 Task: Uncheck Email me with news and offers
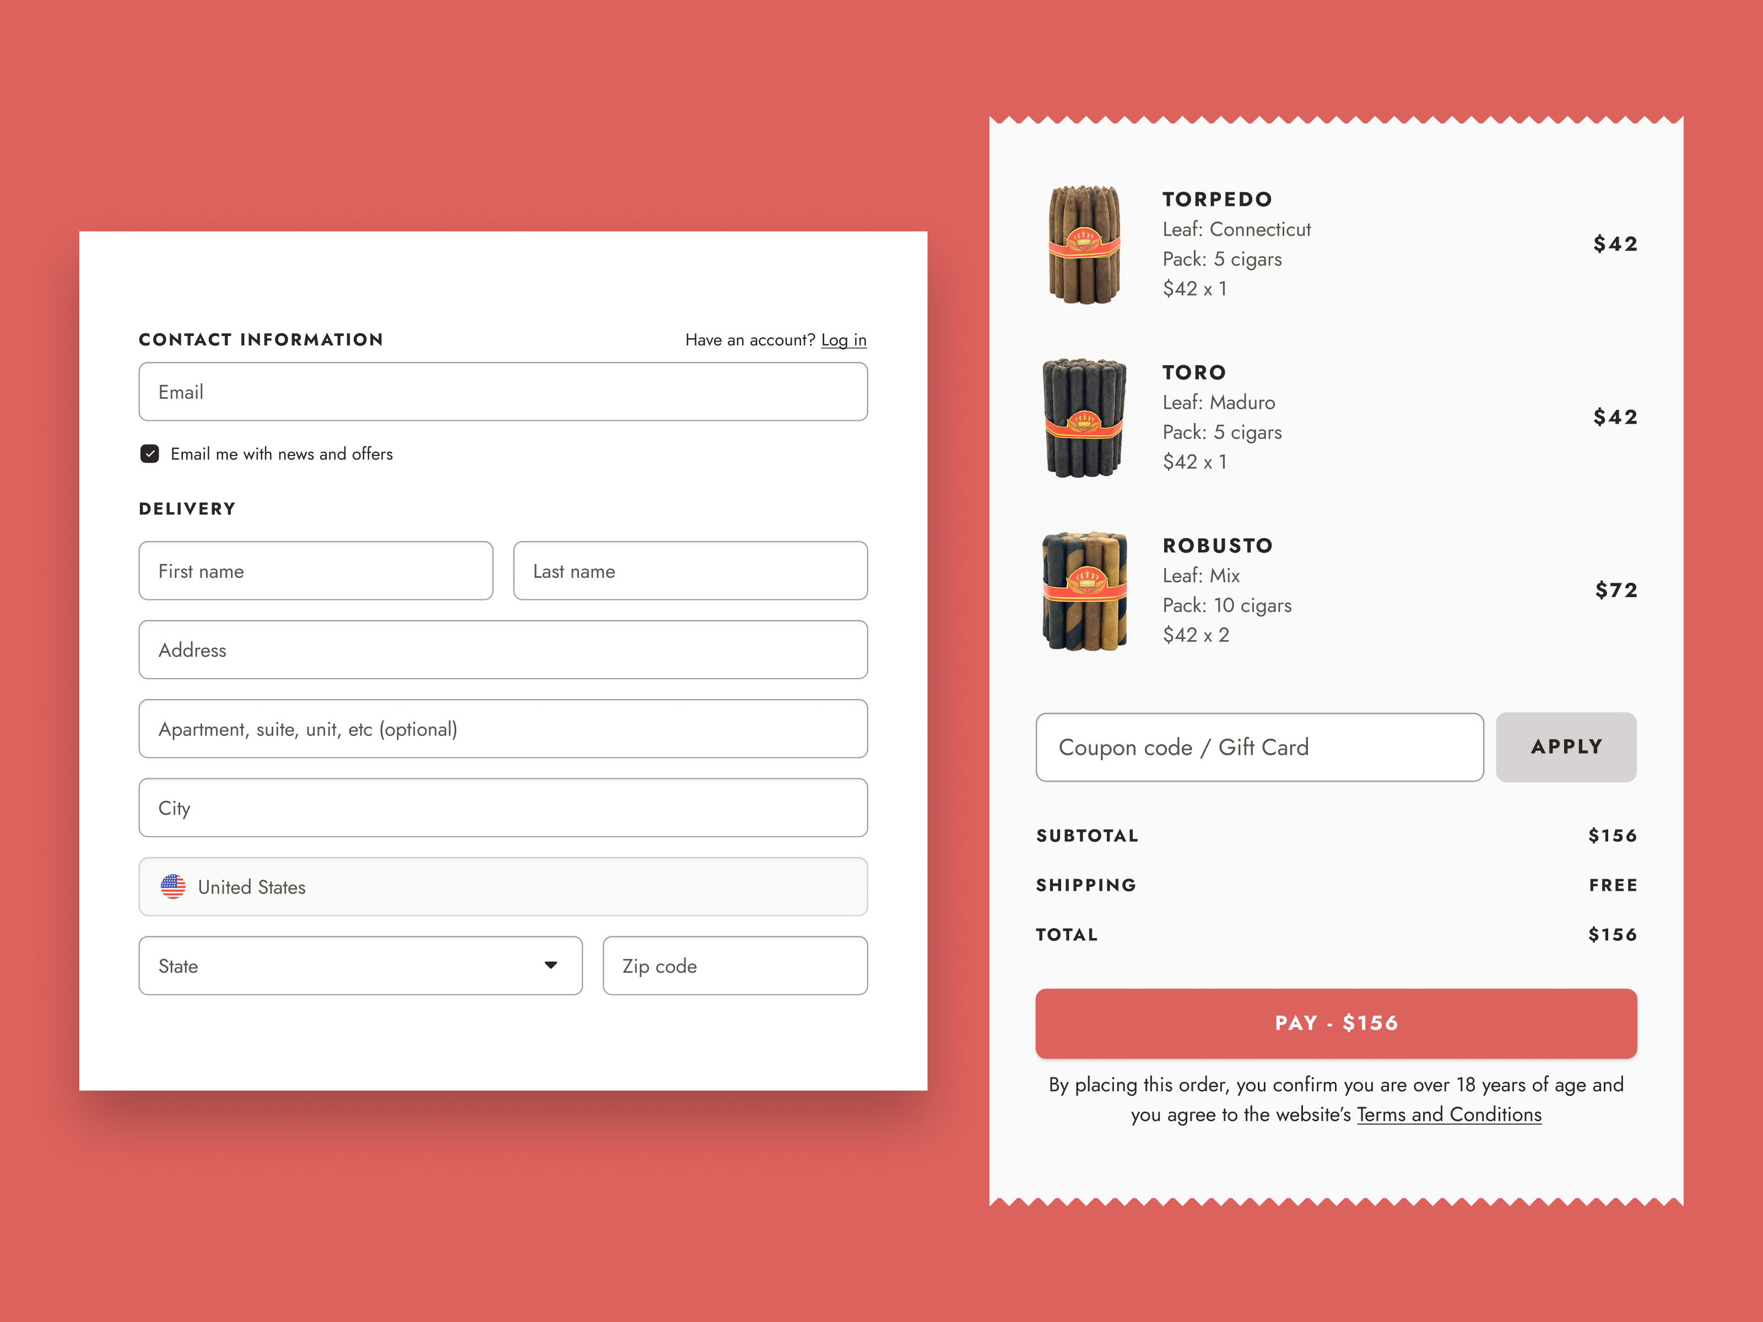click(150, 453)
